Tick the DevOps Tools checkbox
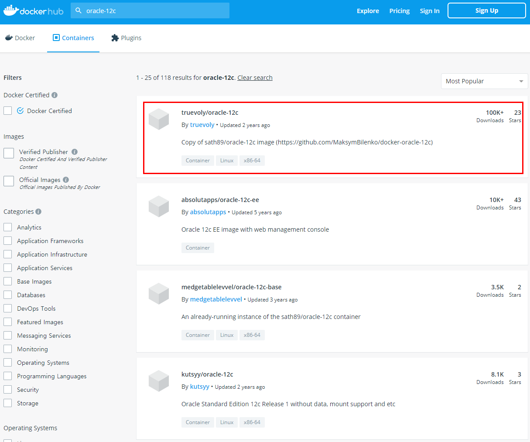 point(7,308)
